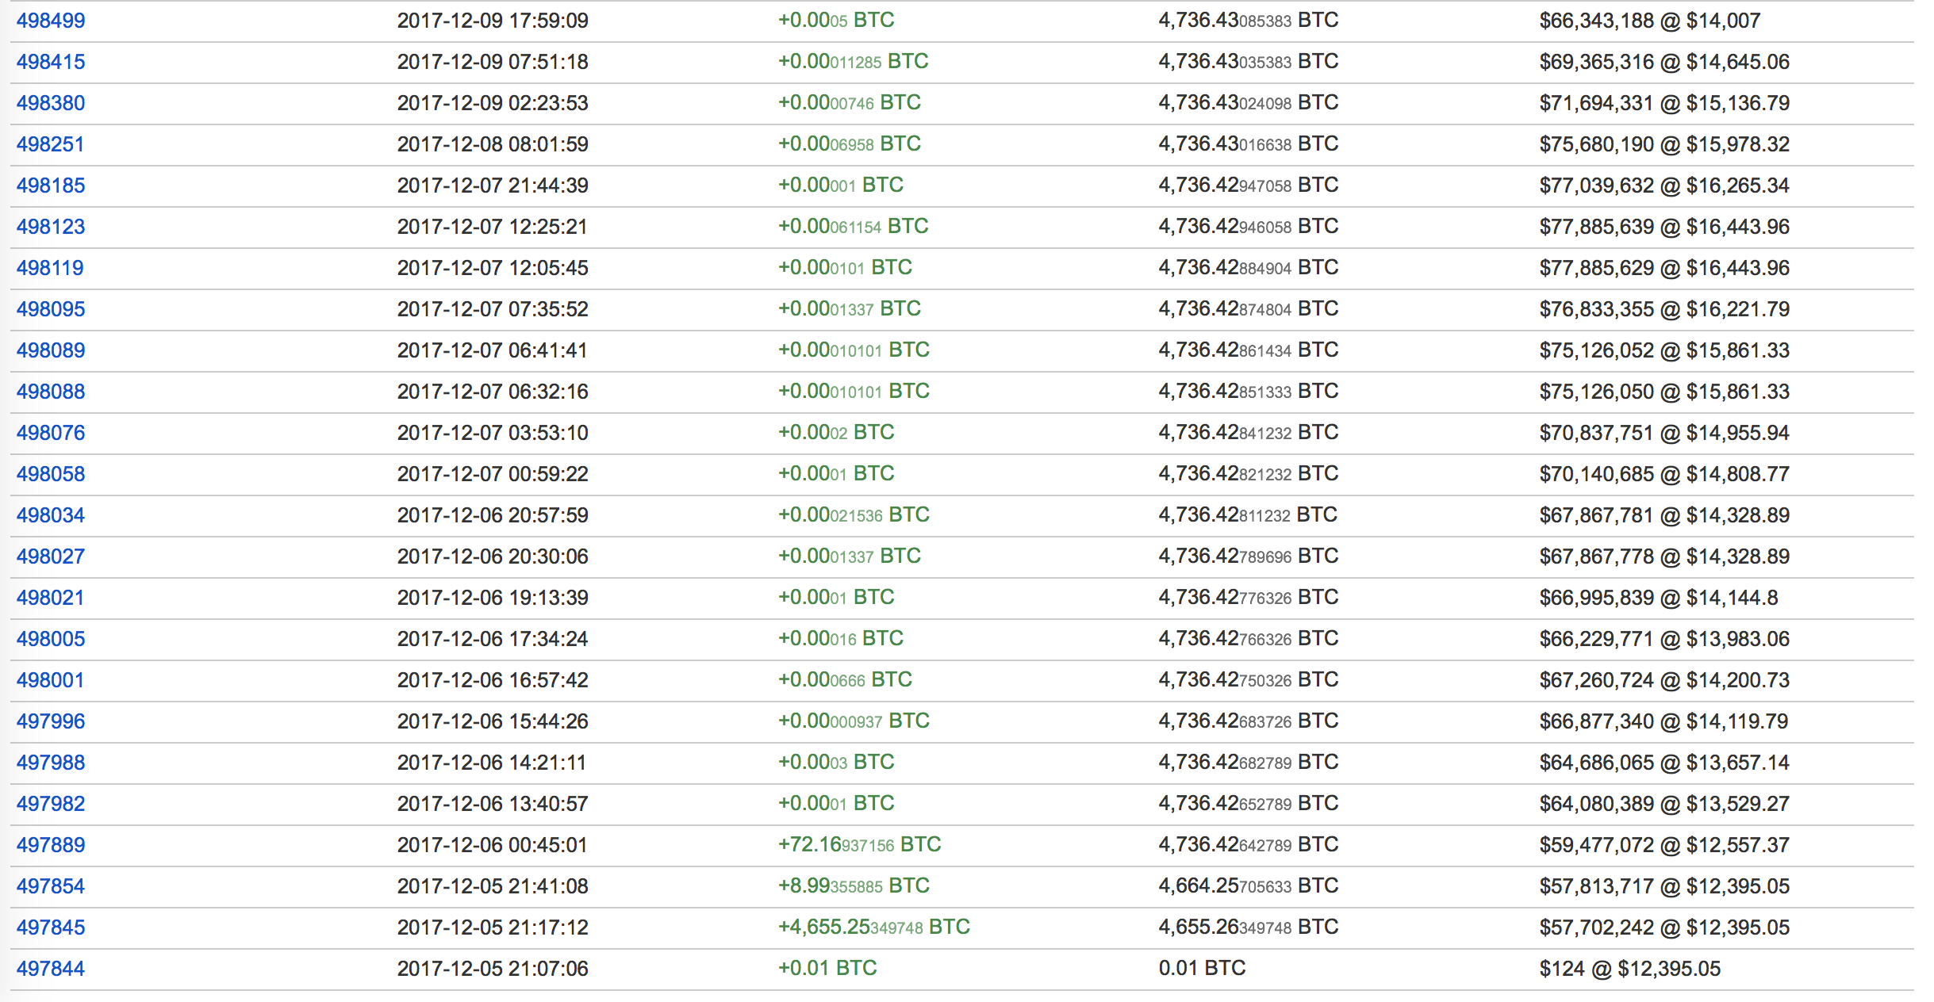Open block 498185 link

pos(51,185)
